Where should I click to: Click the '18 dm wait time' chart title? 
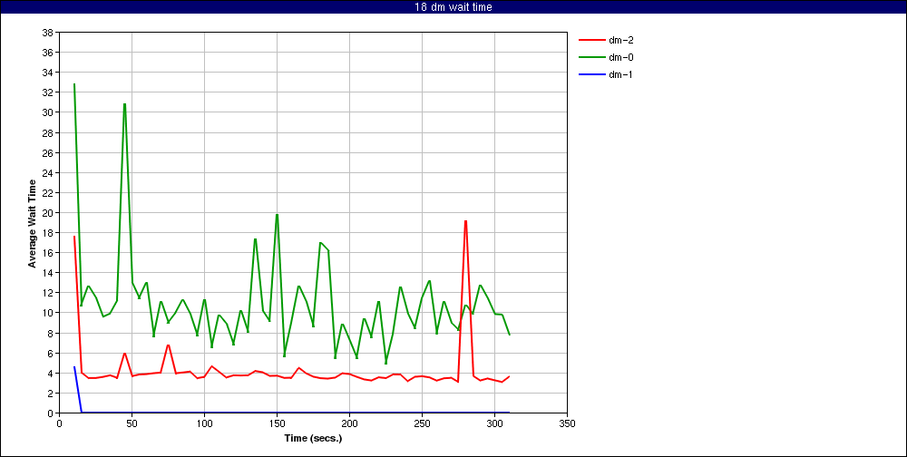tap(453, 7)
